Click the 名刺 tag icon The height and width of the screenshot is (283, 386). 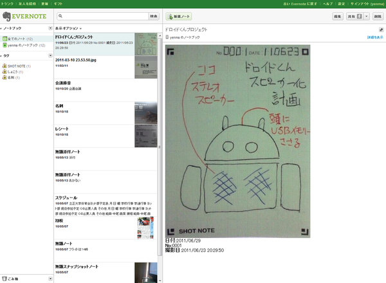(x=5, y=78)
